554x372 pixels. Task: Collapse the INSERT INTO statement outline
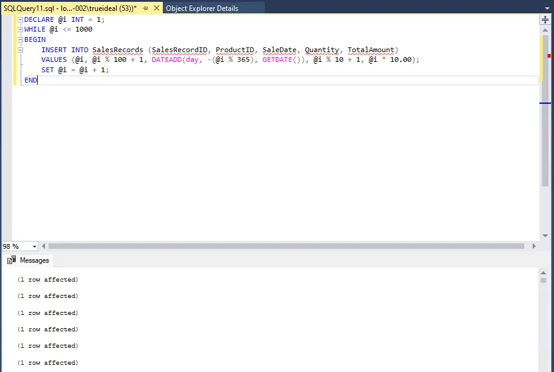(20, 50)
